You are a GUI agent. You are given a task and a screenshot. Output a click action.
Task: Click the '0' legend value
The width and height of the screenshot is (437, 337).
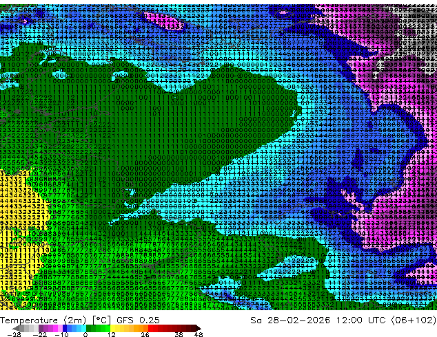coord(85,334)
